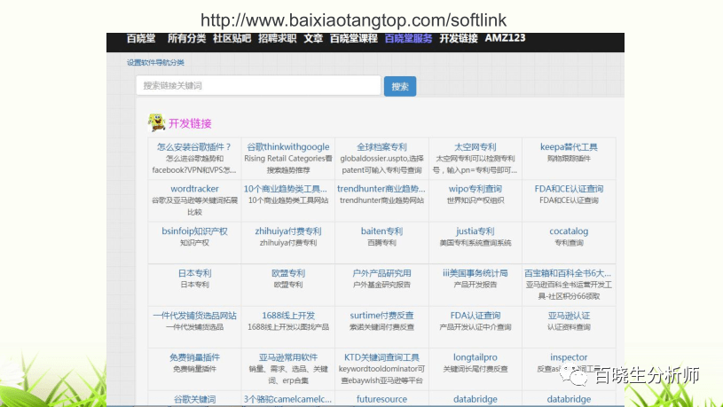This screenshot has width=723, height=407.
Task: Open the trendhunter商业趋势 link
Action: (x=381, y=189)
